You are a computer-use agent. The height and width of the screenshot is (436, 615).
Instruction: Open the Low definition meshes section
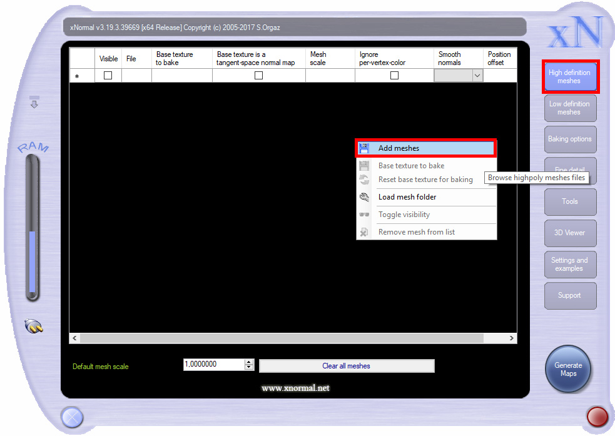click(x=569, y=108)
